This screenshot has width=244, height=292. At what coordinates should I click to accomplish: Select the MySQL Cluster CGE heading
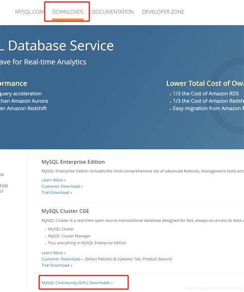pos(65,211)
